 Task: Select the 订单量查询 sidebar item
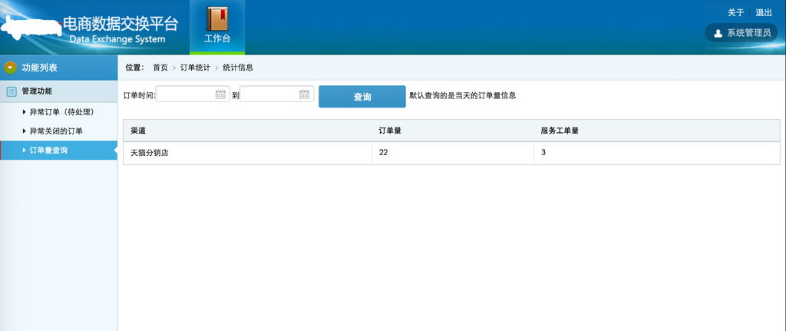pos(48,151)
